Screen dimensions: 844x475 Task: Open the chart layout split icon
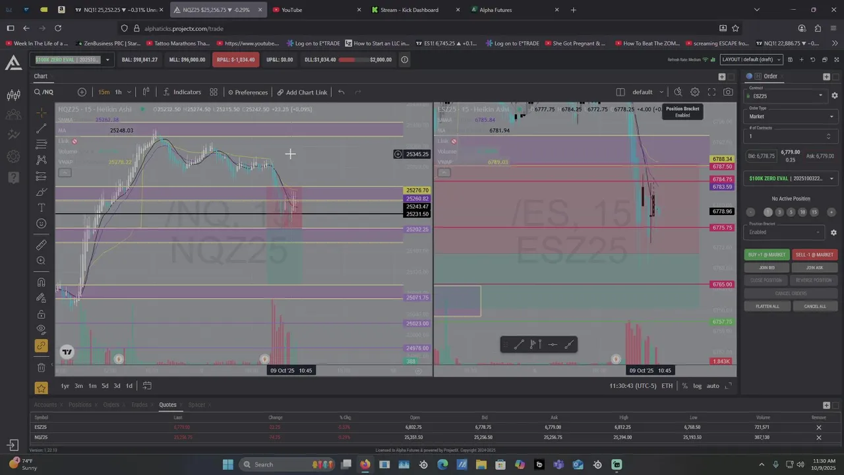(620, 92)
